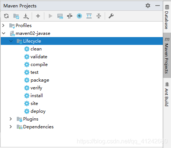This screenshot has width=171, height=148.
Task: Click the gear icon beside site
Action: coord(27,103)
